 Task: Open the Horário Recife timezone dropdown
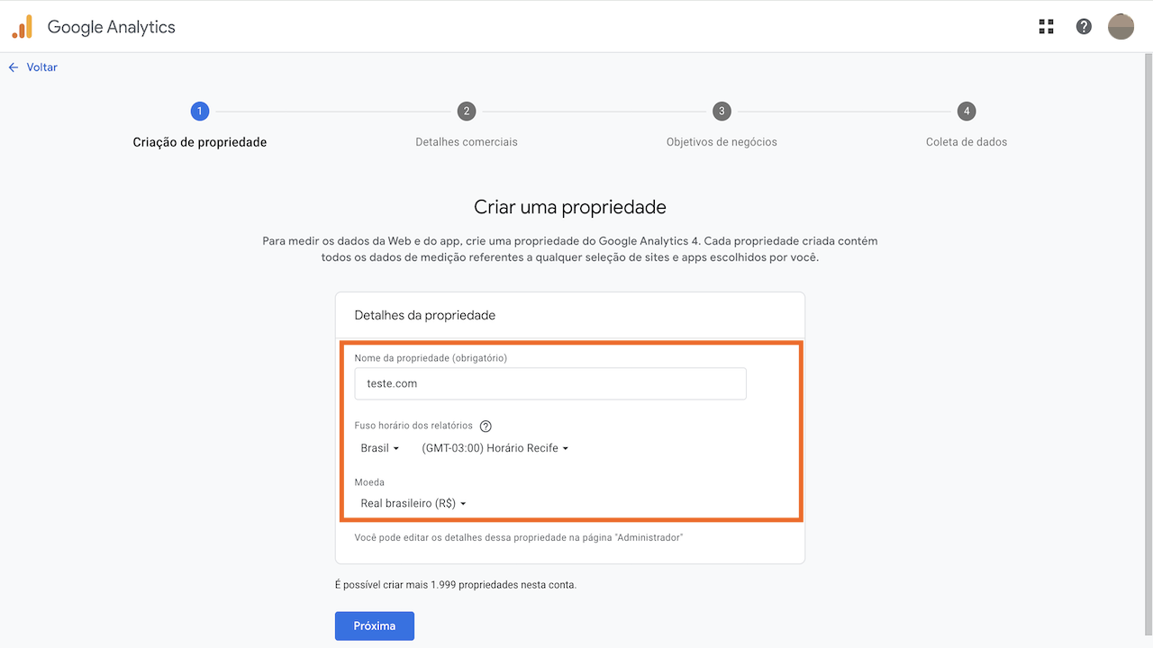pos(495,447)
